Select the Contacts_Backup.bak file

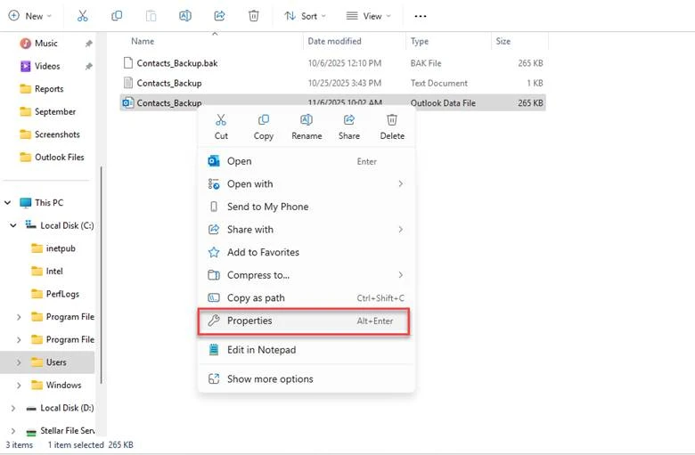pos(176,63)
